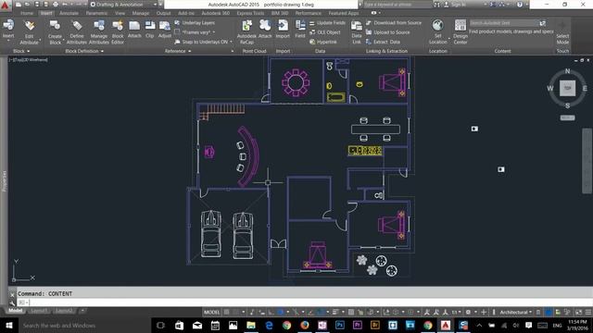The image size is (593, 333).
Task: Expand the Reference panel
Action: [178, 51]
